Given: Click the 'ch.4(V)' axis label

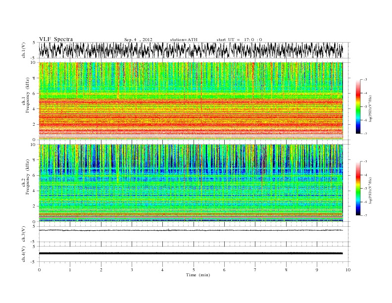Looking at the screenshot, I should tap(24, 254).
